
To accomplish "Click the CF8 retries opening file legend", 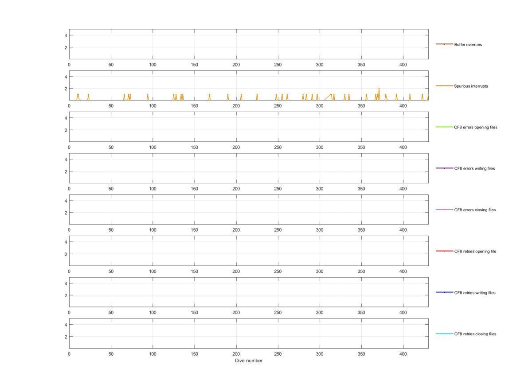I will [475, 252].
